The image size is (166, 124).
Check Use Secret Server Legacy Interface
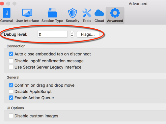[x=11, y=67]
